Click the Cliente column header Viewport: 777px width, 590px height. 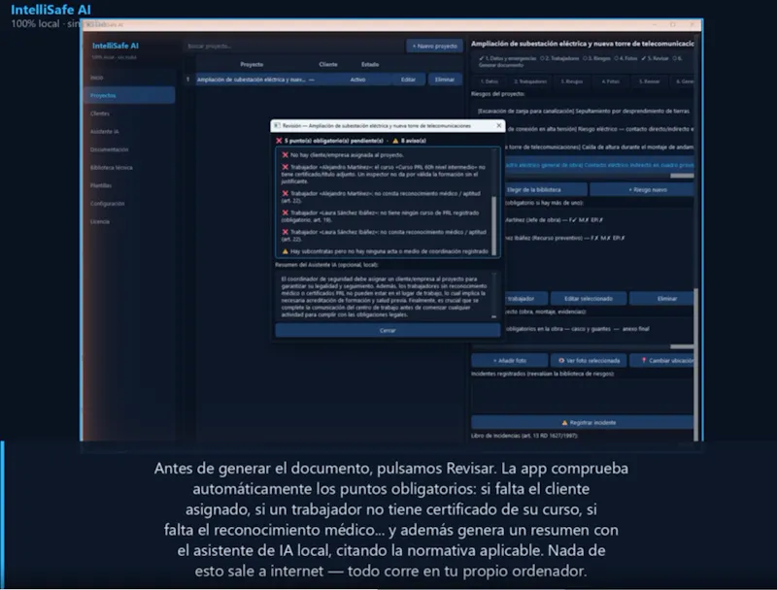328,64
